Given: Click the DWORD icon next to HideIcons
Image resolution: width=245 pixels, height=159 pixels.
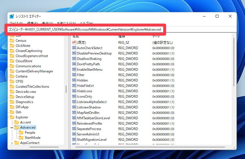Looking at the screenshot, I should [x=74, y=91].
